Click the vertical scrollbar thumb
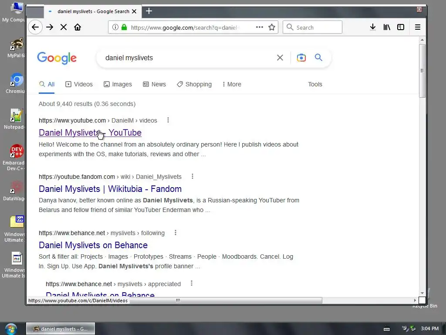 (422, 71)
